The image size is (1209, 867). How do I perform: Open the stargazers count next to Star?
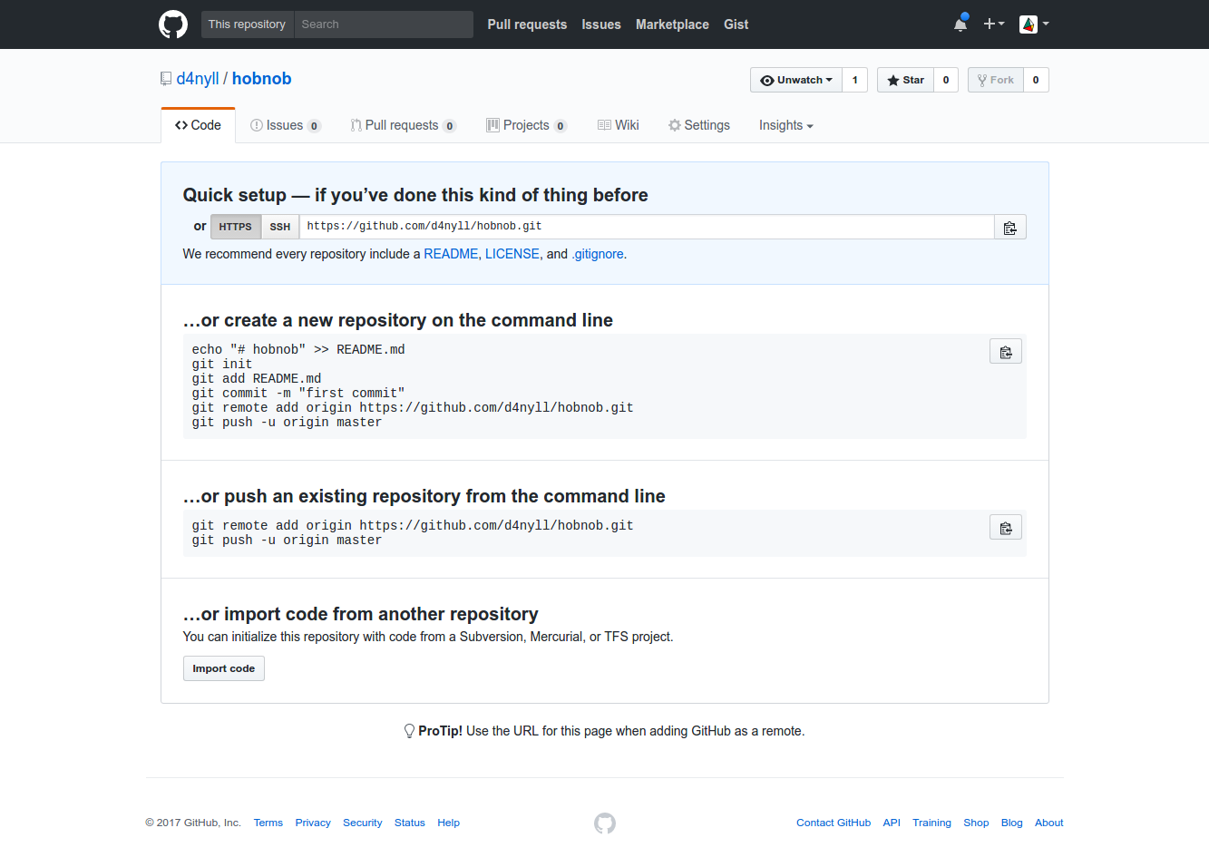[x=946, y=81]
